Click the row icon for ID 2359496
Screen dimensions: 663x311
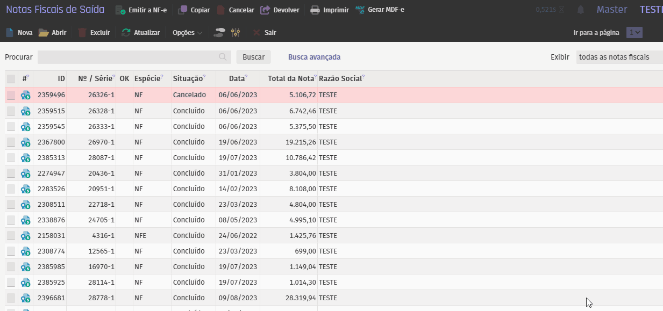pyautogui.click(x=25, y=95)
